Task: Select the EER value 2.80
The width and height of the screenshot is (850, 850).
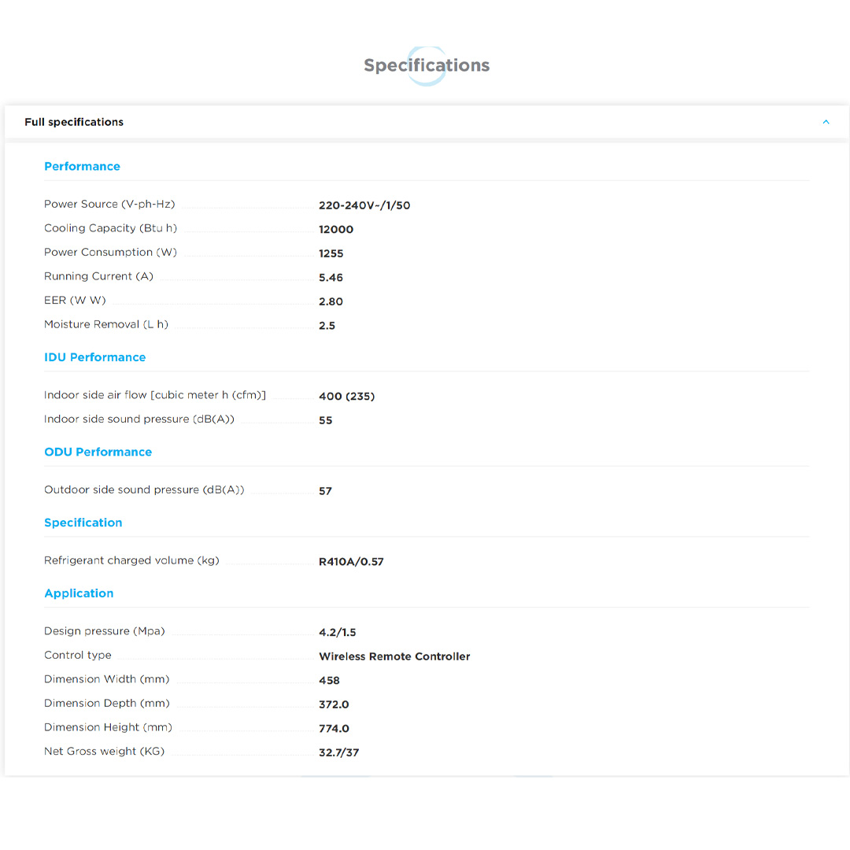Action: coord(331,301)
